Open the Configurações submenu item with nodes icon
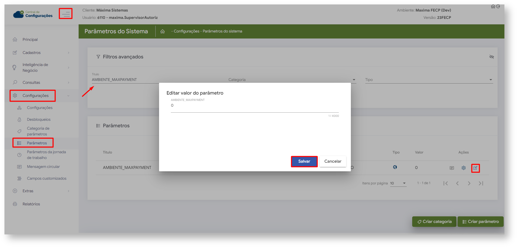The width and height of the screenshot is (517, 247). click(40, 108)
